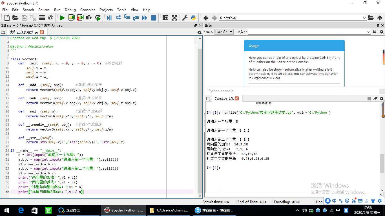Image resolution: width=385 pixels, height=216 pixels.
Task: Click the Step into function icon
Action: coord(127,17)
